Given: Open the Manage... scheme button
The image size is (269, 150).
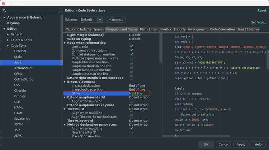Looking at the screenshot, I should click(x=115, y=20).
